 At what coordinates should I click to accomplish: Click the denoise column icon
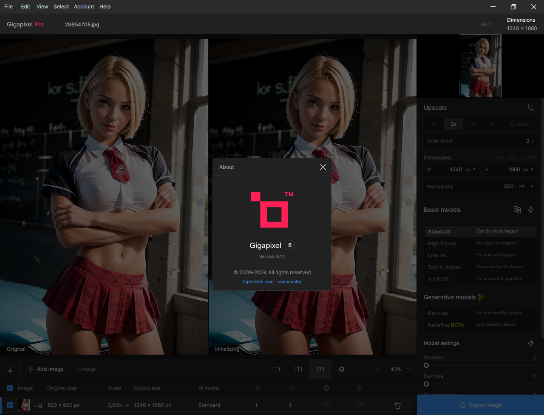(x=291, y=388)
